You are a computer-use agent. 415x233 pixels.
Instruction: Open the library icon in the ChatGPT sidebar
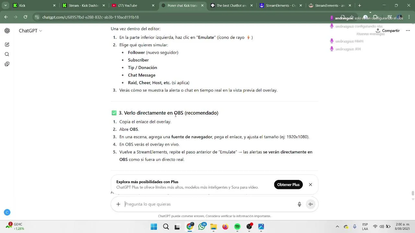click(7, 64)
